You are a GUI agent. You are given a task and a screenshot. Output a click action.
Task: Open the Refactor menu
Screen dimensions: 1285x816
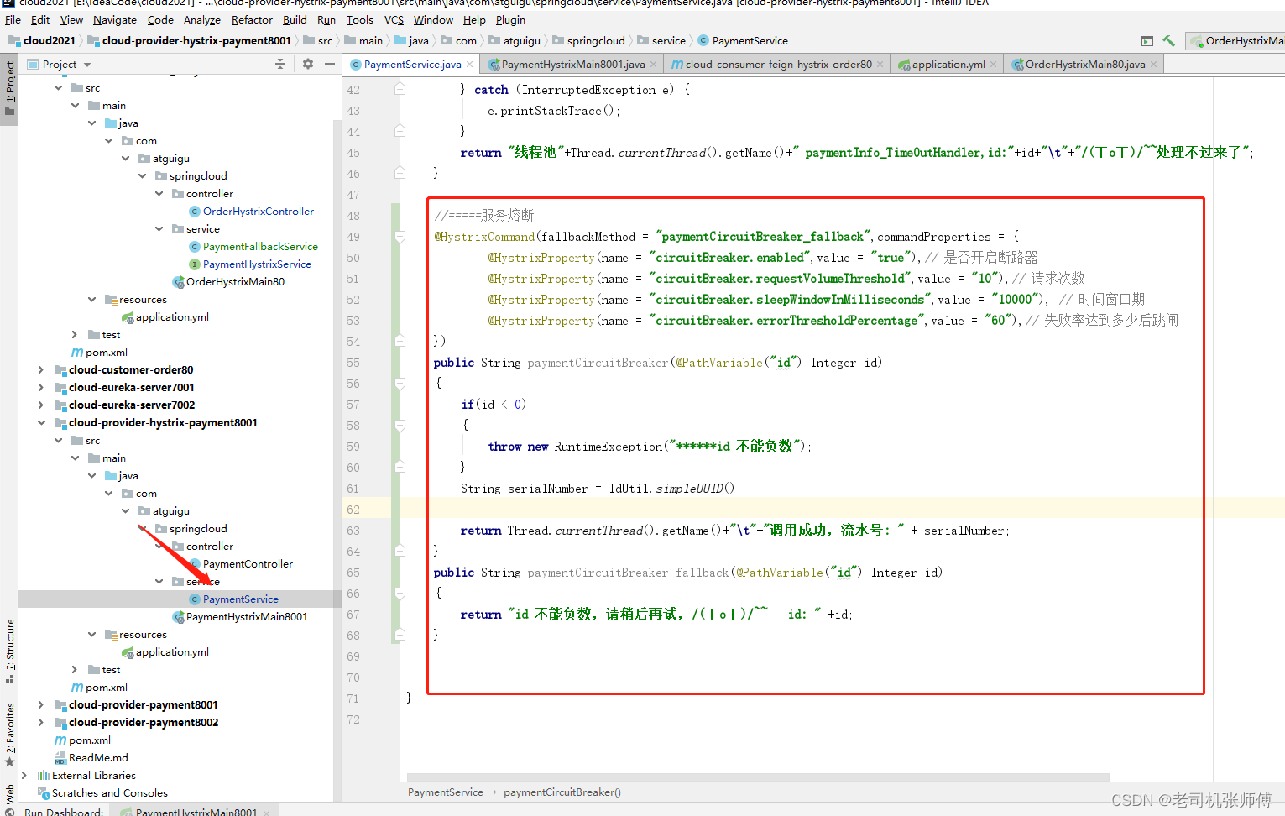pyautogui.click(x=252, y=19)
